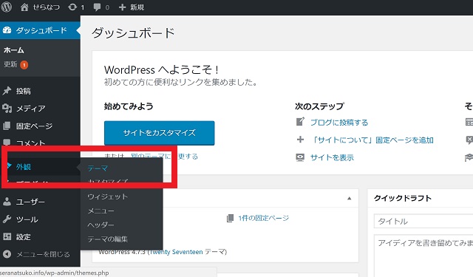Open the 投稿 menu
Screen dimensions: 473x277
coord(24,91)
